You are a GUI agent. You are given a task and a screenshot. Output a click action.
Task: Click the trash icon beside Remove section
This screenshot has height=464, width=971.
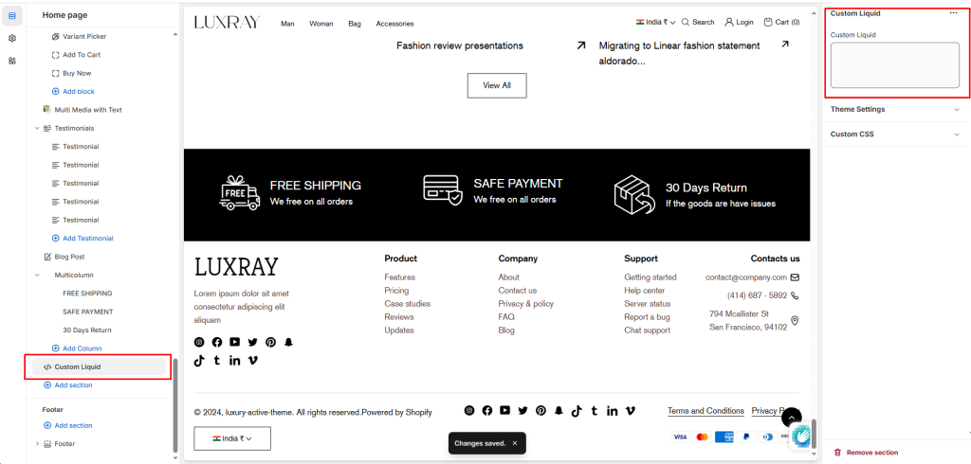(x=838, y=453)
